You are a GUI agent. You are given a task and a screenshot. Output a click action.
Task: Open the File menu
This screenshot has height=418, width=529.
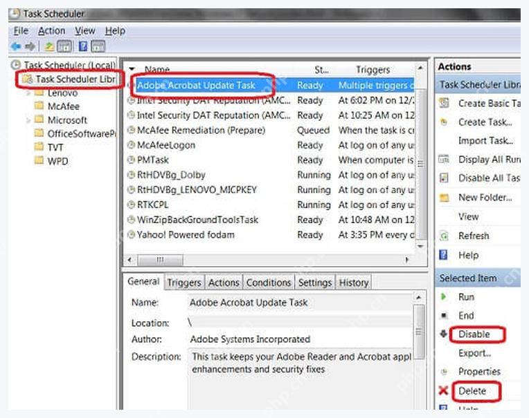click(21, 30)
